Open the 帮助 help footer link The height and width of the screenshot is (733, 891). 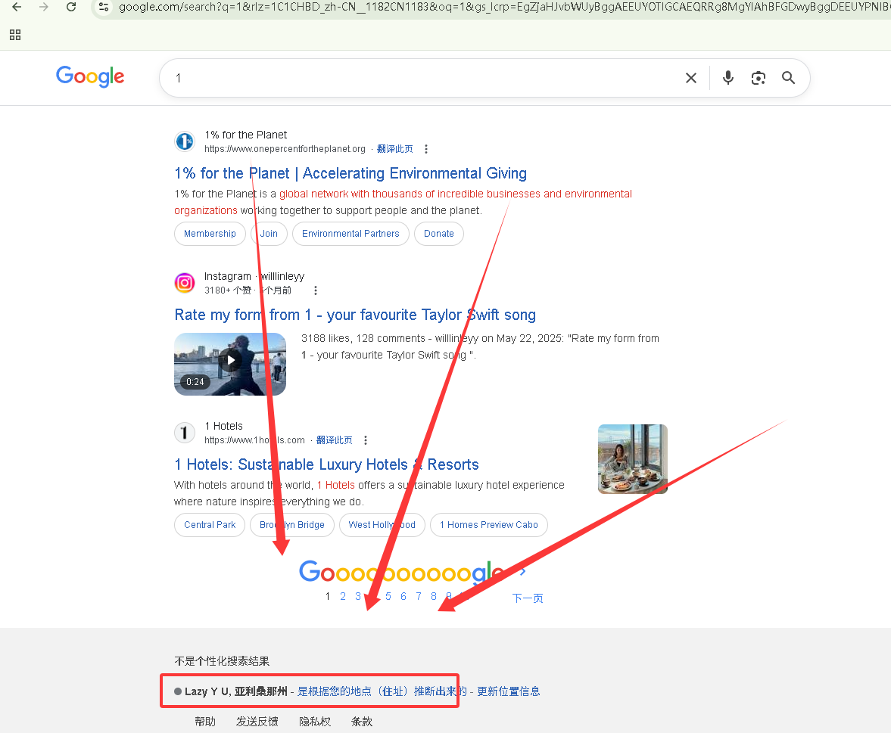click(205, 721)
